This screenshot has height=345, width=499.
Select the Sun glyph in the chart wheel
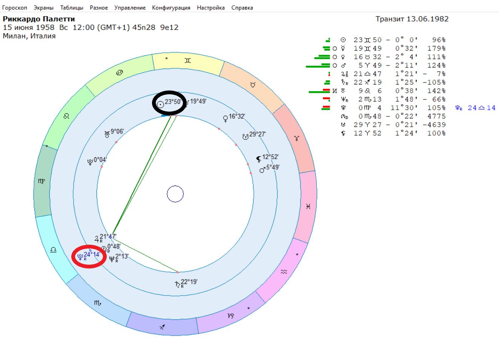coord(160,104)
